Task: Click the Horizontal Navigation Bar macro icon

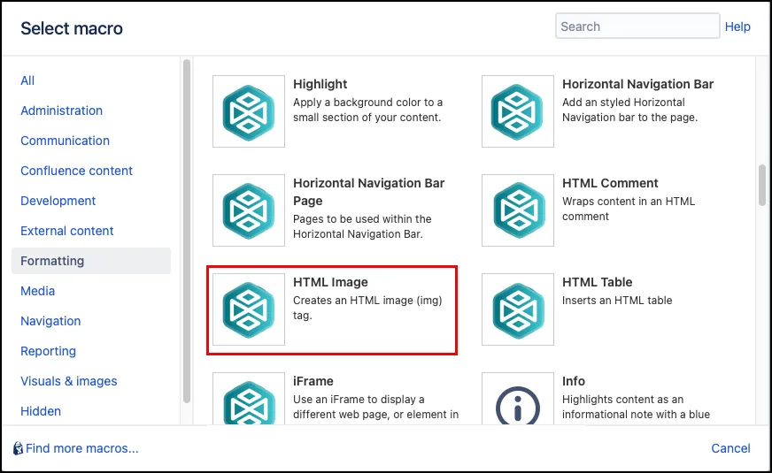Action: tap(517, 111)
